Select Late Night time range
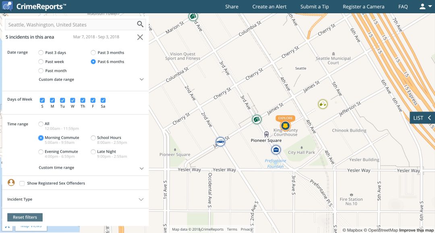This screenshot has height=233, width=435. (93, 151)
